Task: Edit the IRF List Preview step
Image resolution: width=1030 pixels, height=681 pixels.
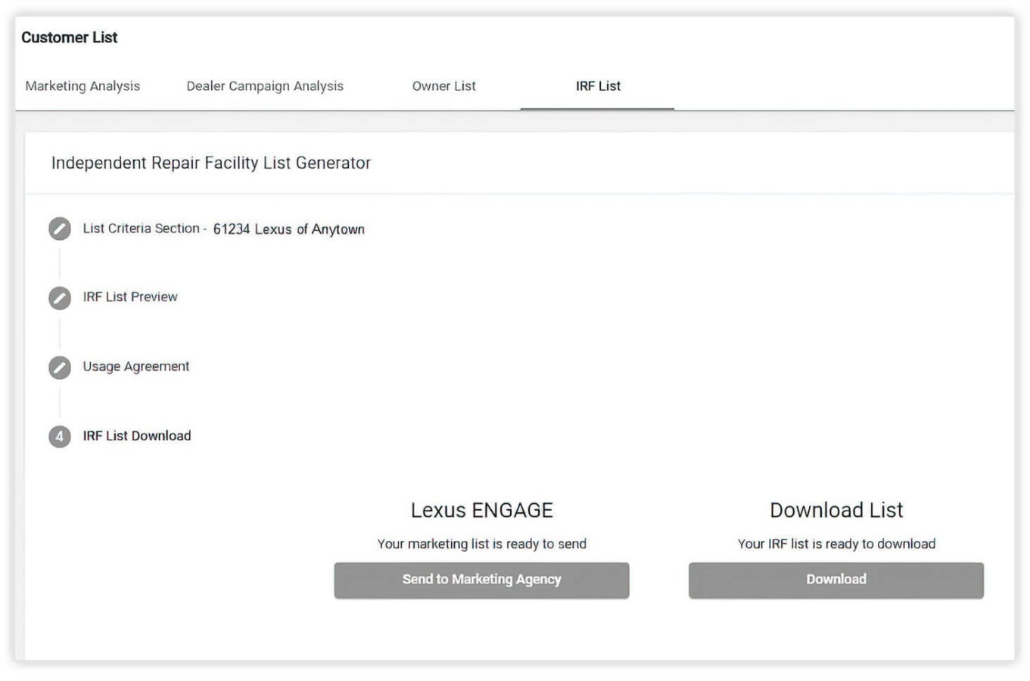Action: 59,297
